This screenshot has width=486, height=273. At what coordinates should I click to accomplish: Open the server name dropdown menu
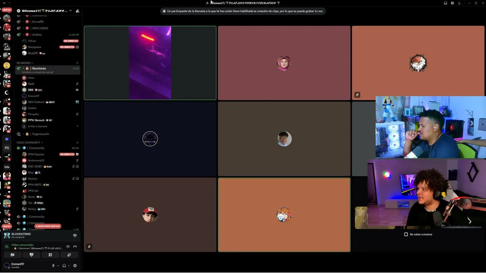(x=71, y=11)
